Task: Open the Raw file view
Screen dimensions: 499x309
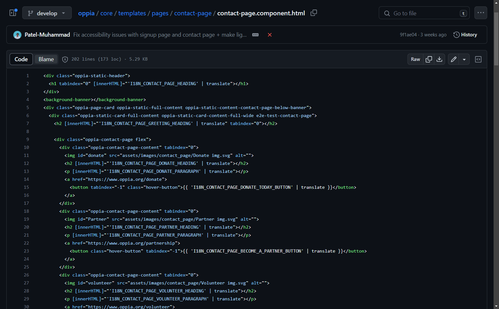Action: tap(415, 59)
